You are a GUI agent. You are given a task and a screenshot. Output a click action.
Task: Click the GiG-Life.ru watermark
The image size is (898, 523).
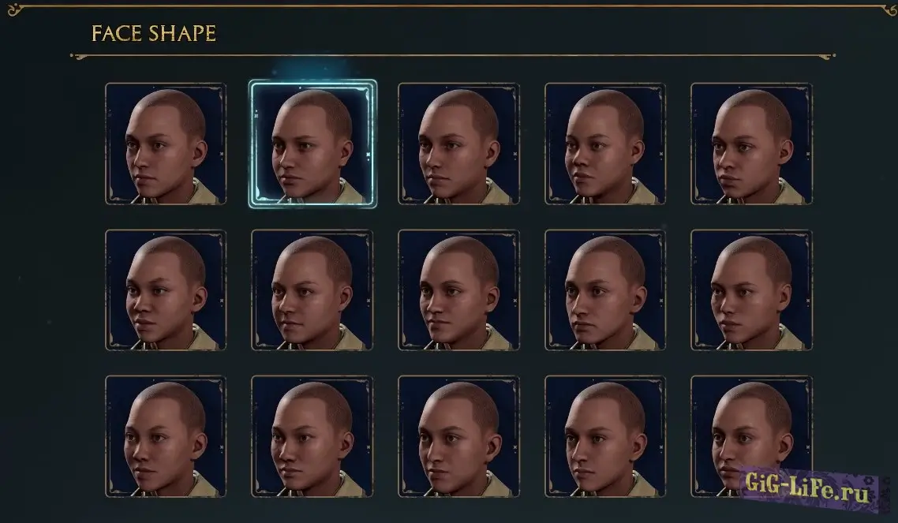pyautogui.click(x=807, y=487)
